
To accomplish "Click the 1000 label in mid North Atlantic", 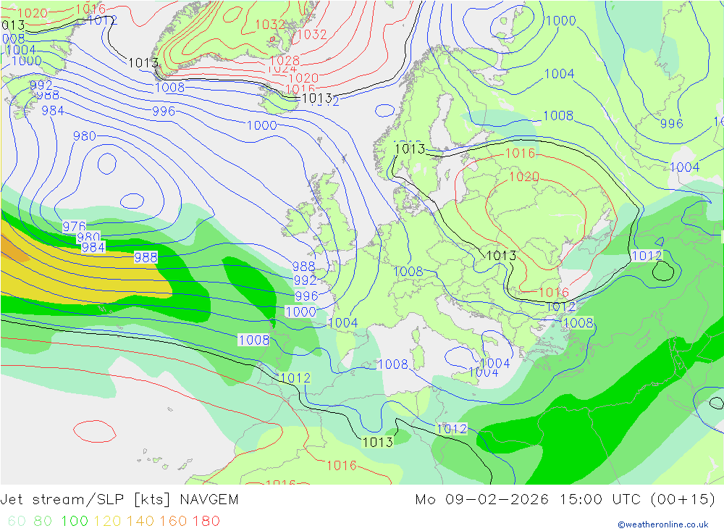I will [262, 125].
